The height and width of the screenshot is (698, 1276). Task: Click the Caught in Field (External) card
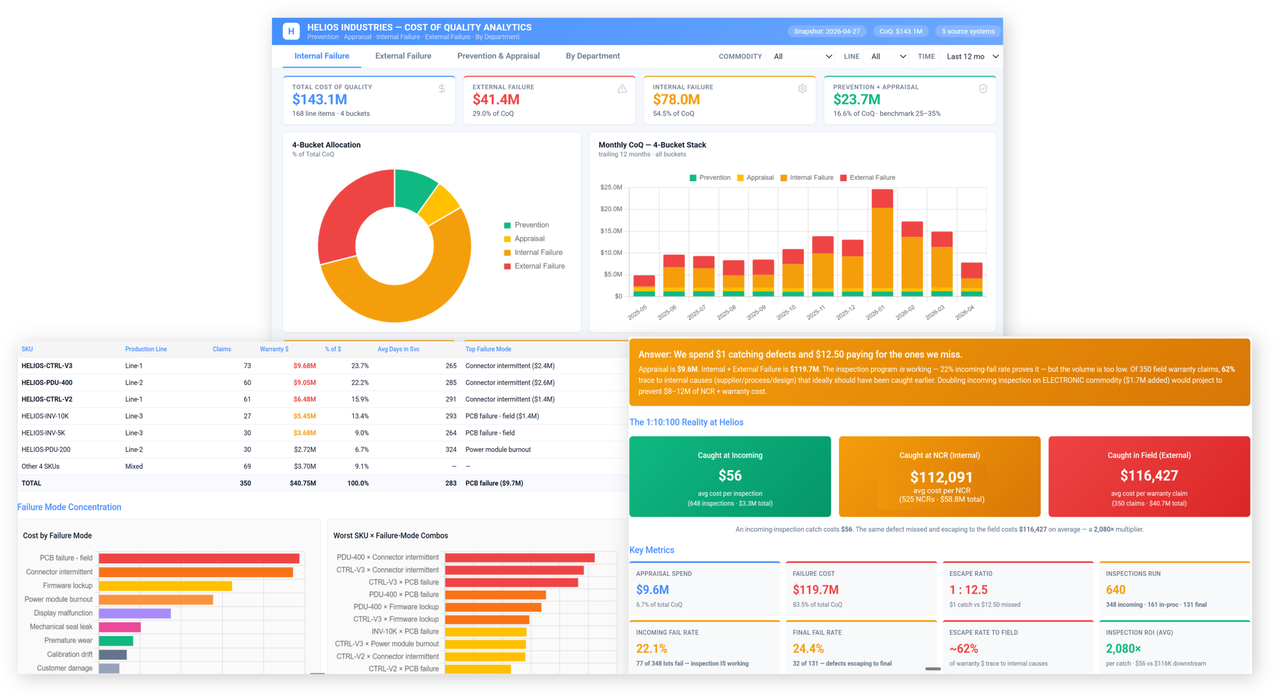click(x=1149, y=476)
